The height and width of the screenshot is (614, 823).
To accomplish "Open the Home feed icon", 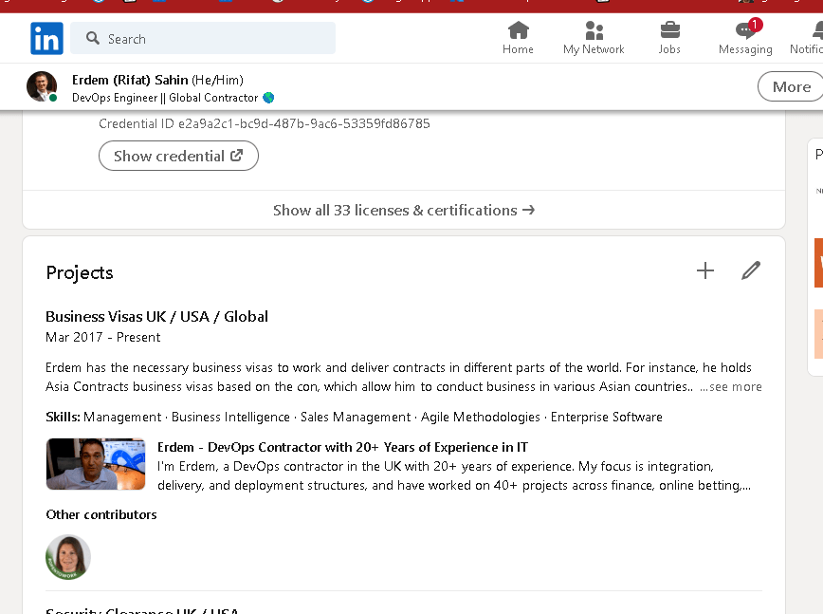I will click(x=518, y=38).
